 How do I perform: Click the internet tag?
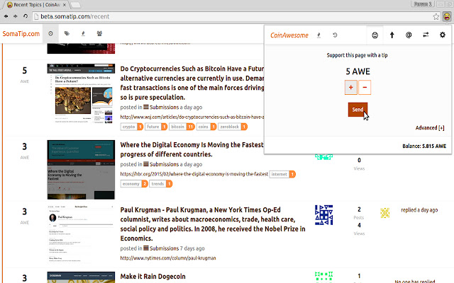(x=282, y=174)
